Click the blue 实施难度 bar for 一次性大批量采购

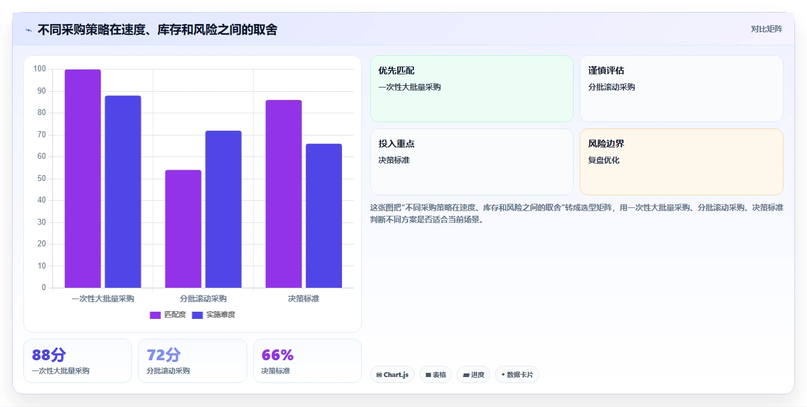tap(123, 192)
